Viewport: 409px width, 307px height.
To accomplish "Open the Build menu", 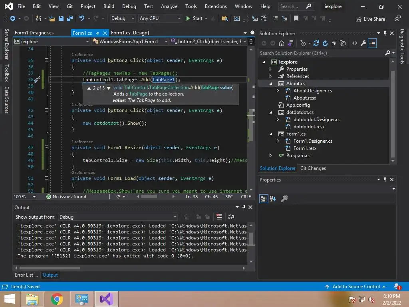I will point(109,6).
